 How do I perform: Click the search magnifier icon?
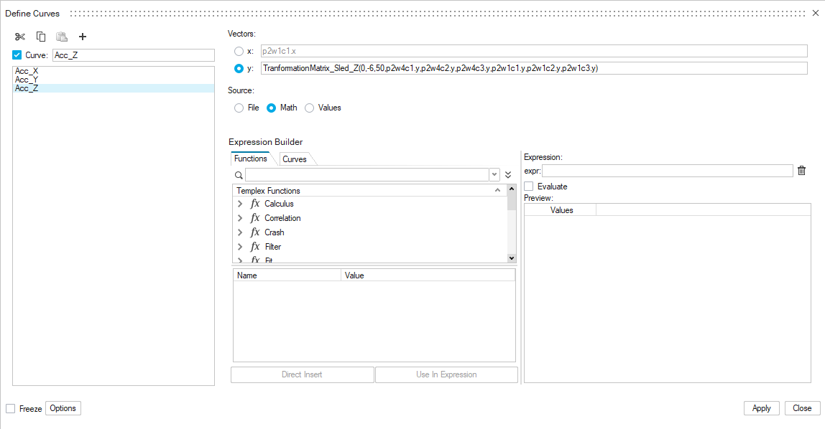coord(239,175)
